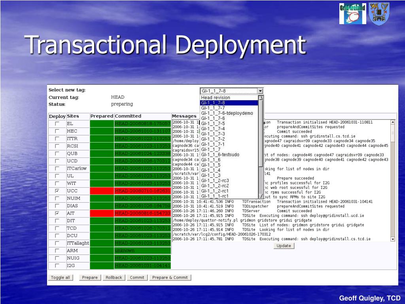The height and width of the screenshot is (304, 405).
Task: Click committed tag HEAD-20060710-182631 for UCC
Action: (x=142, y=191)
